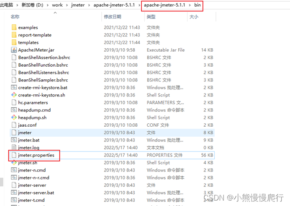Select the file named jmeter-server.bat
This screenshot has width=290, height=206.
pos(36,193)
